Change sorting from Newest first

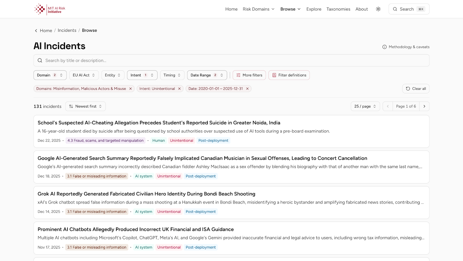tap(85, 106)
